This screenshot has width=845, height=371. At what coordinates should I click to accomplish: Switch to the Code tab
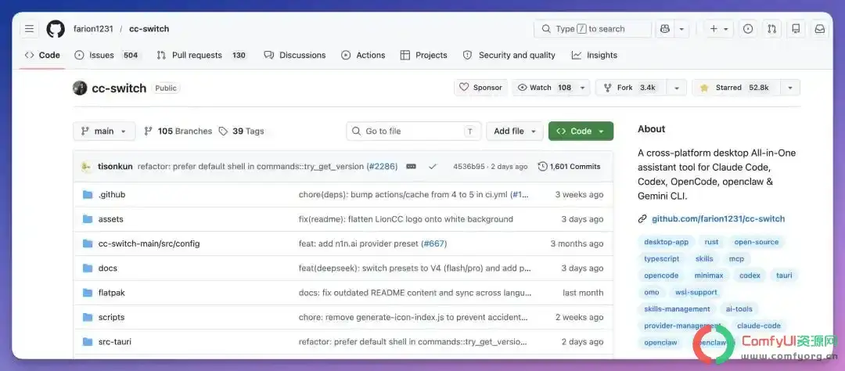pyautogui.click(x=42, y=55)
